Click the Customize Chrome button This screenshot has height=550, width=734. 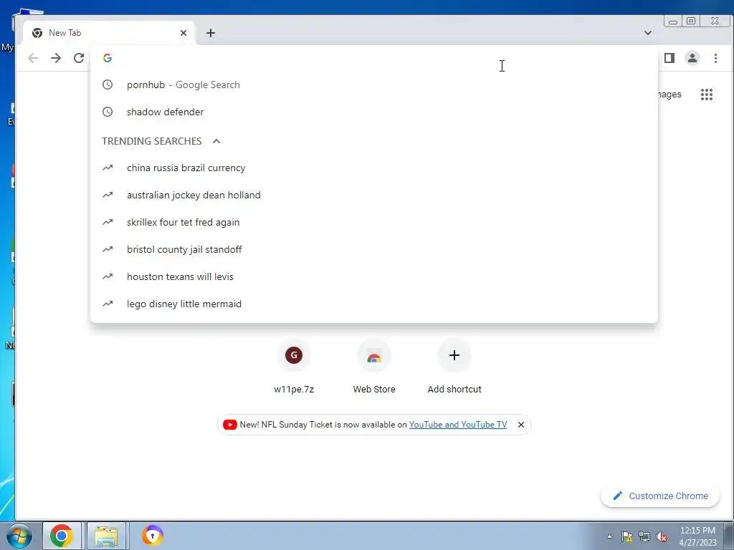click(x=660, y=496)
